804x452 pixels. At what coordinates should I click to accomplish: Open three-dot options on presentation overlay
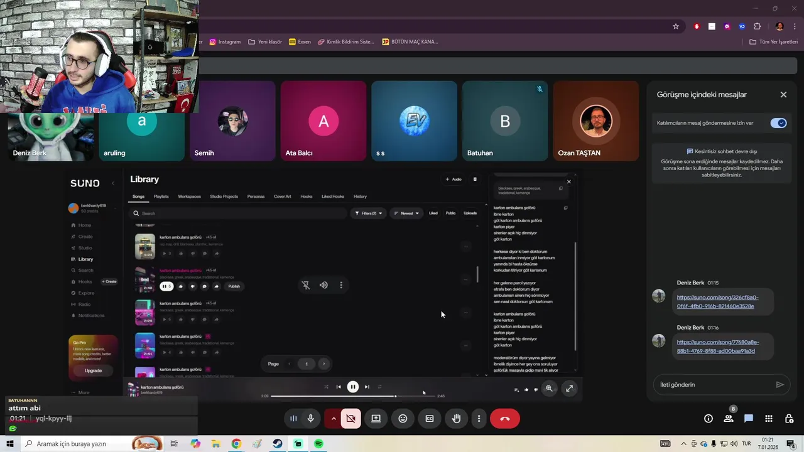tap(341, 285)
